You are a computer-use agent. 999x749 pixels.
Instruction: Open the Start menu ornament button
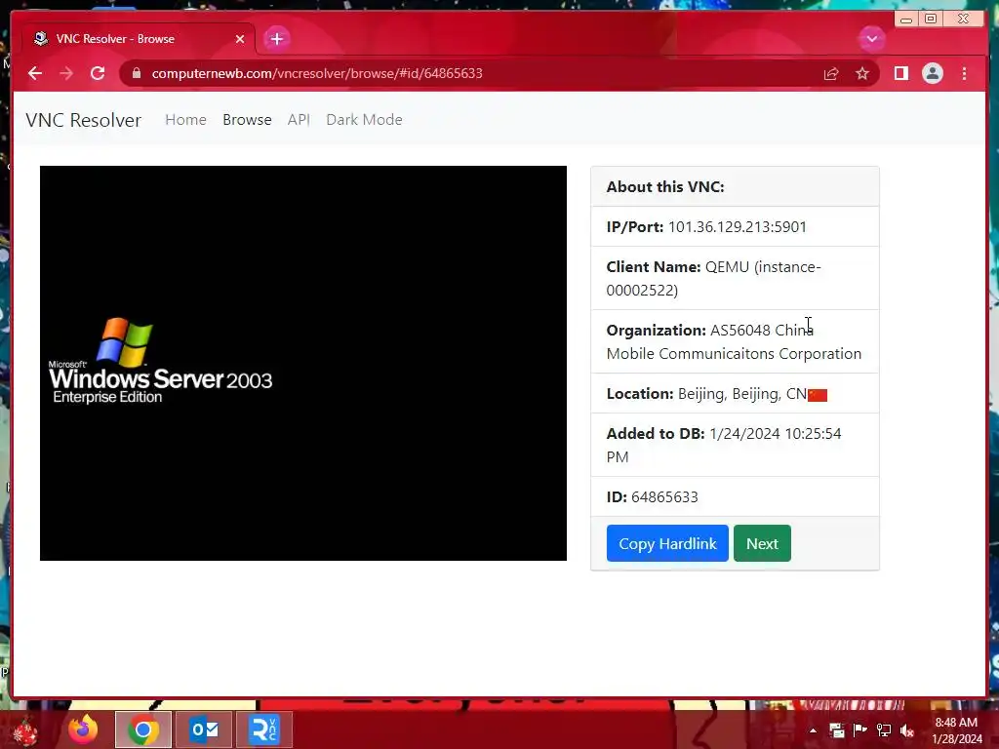pyautogui.click(x=25, y=729)
